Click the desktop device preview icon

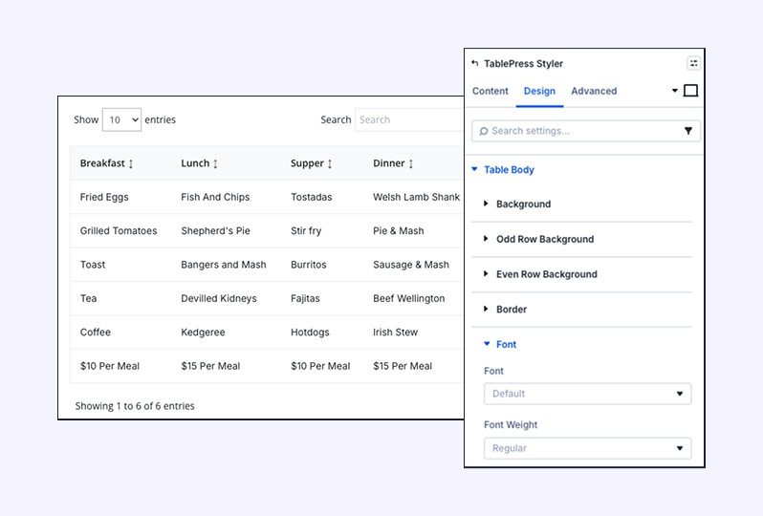pyautogui.click(x=690, y=91)
